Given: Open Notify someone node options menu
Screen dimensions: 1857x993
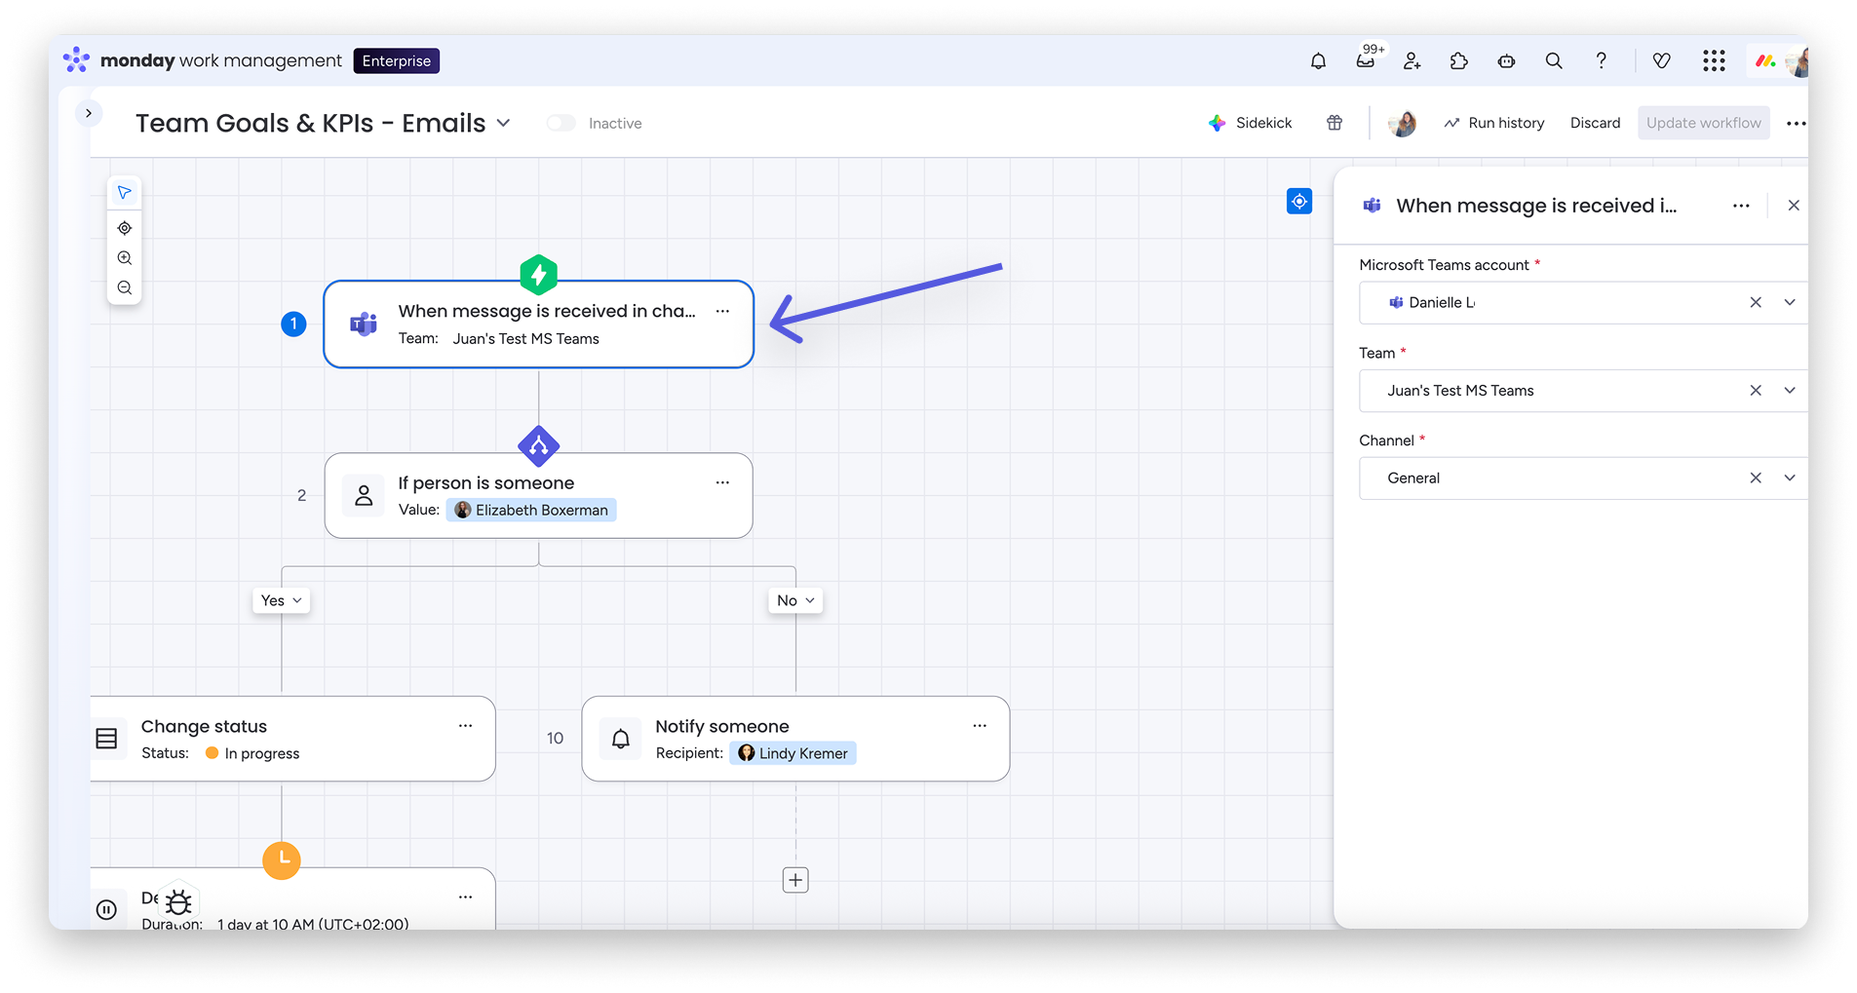Looking at the screenshot, I should tap(980, 726).
